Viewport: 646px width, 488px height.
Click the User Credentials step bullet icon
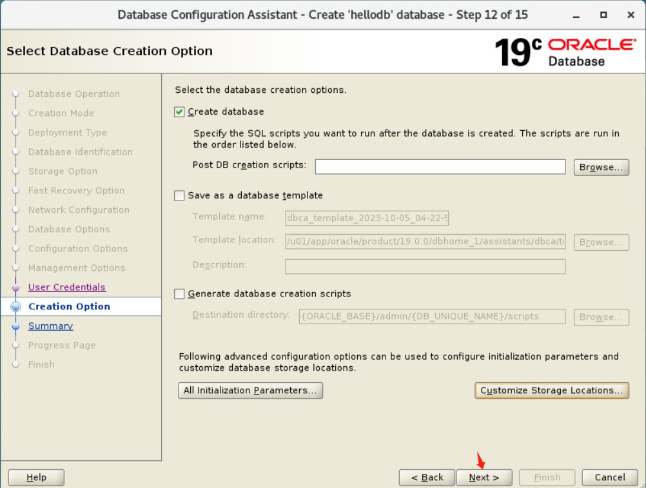(x=15, y=288)
